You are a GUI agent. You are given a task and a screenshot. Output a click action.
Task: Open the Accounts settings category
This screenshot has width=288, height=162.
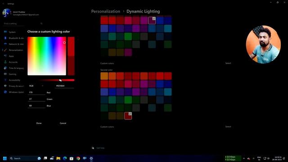(13, 62)
